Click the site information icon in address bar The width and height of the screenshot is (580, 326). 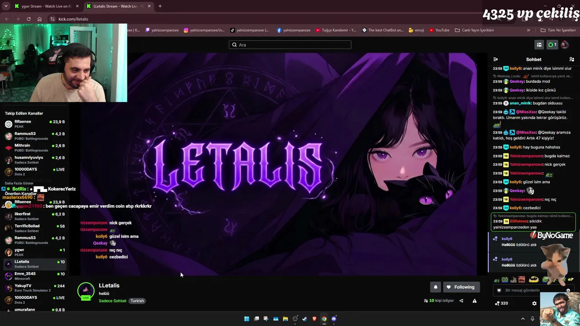[53, 19]
